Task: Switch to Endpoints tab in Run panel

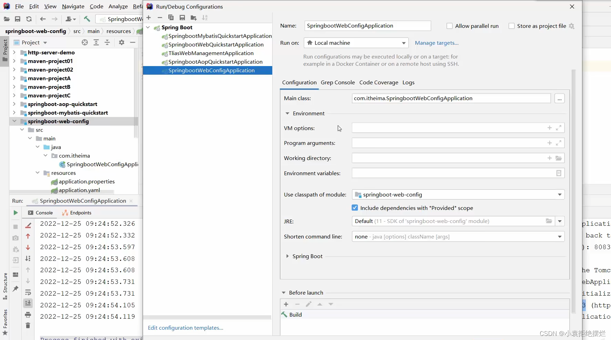Action: pyautogui.click(x=77, y=213)
